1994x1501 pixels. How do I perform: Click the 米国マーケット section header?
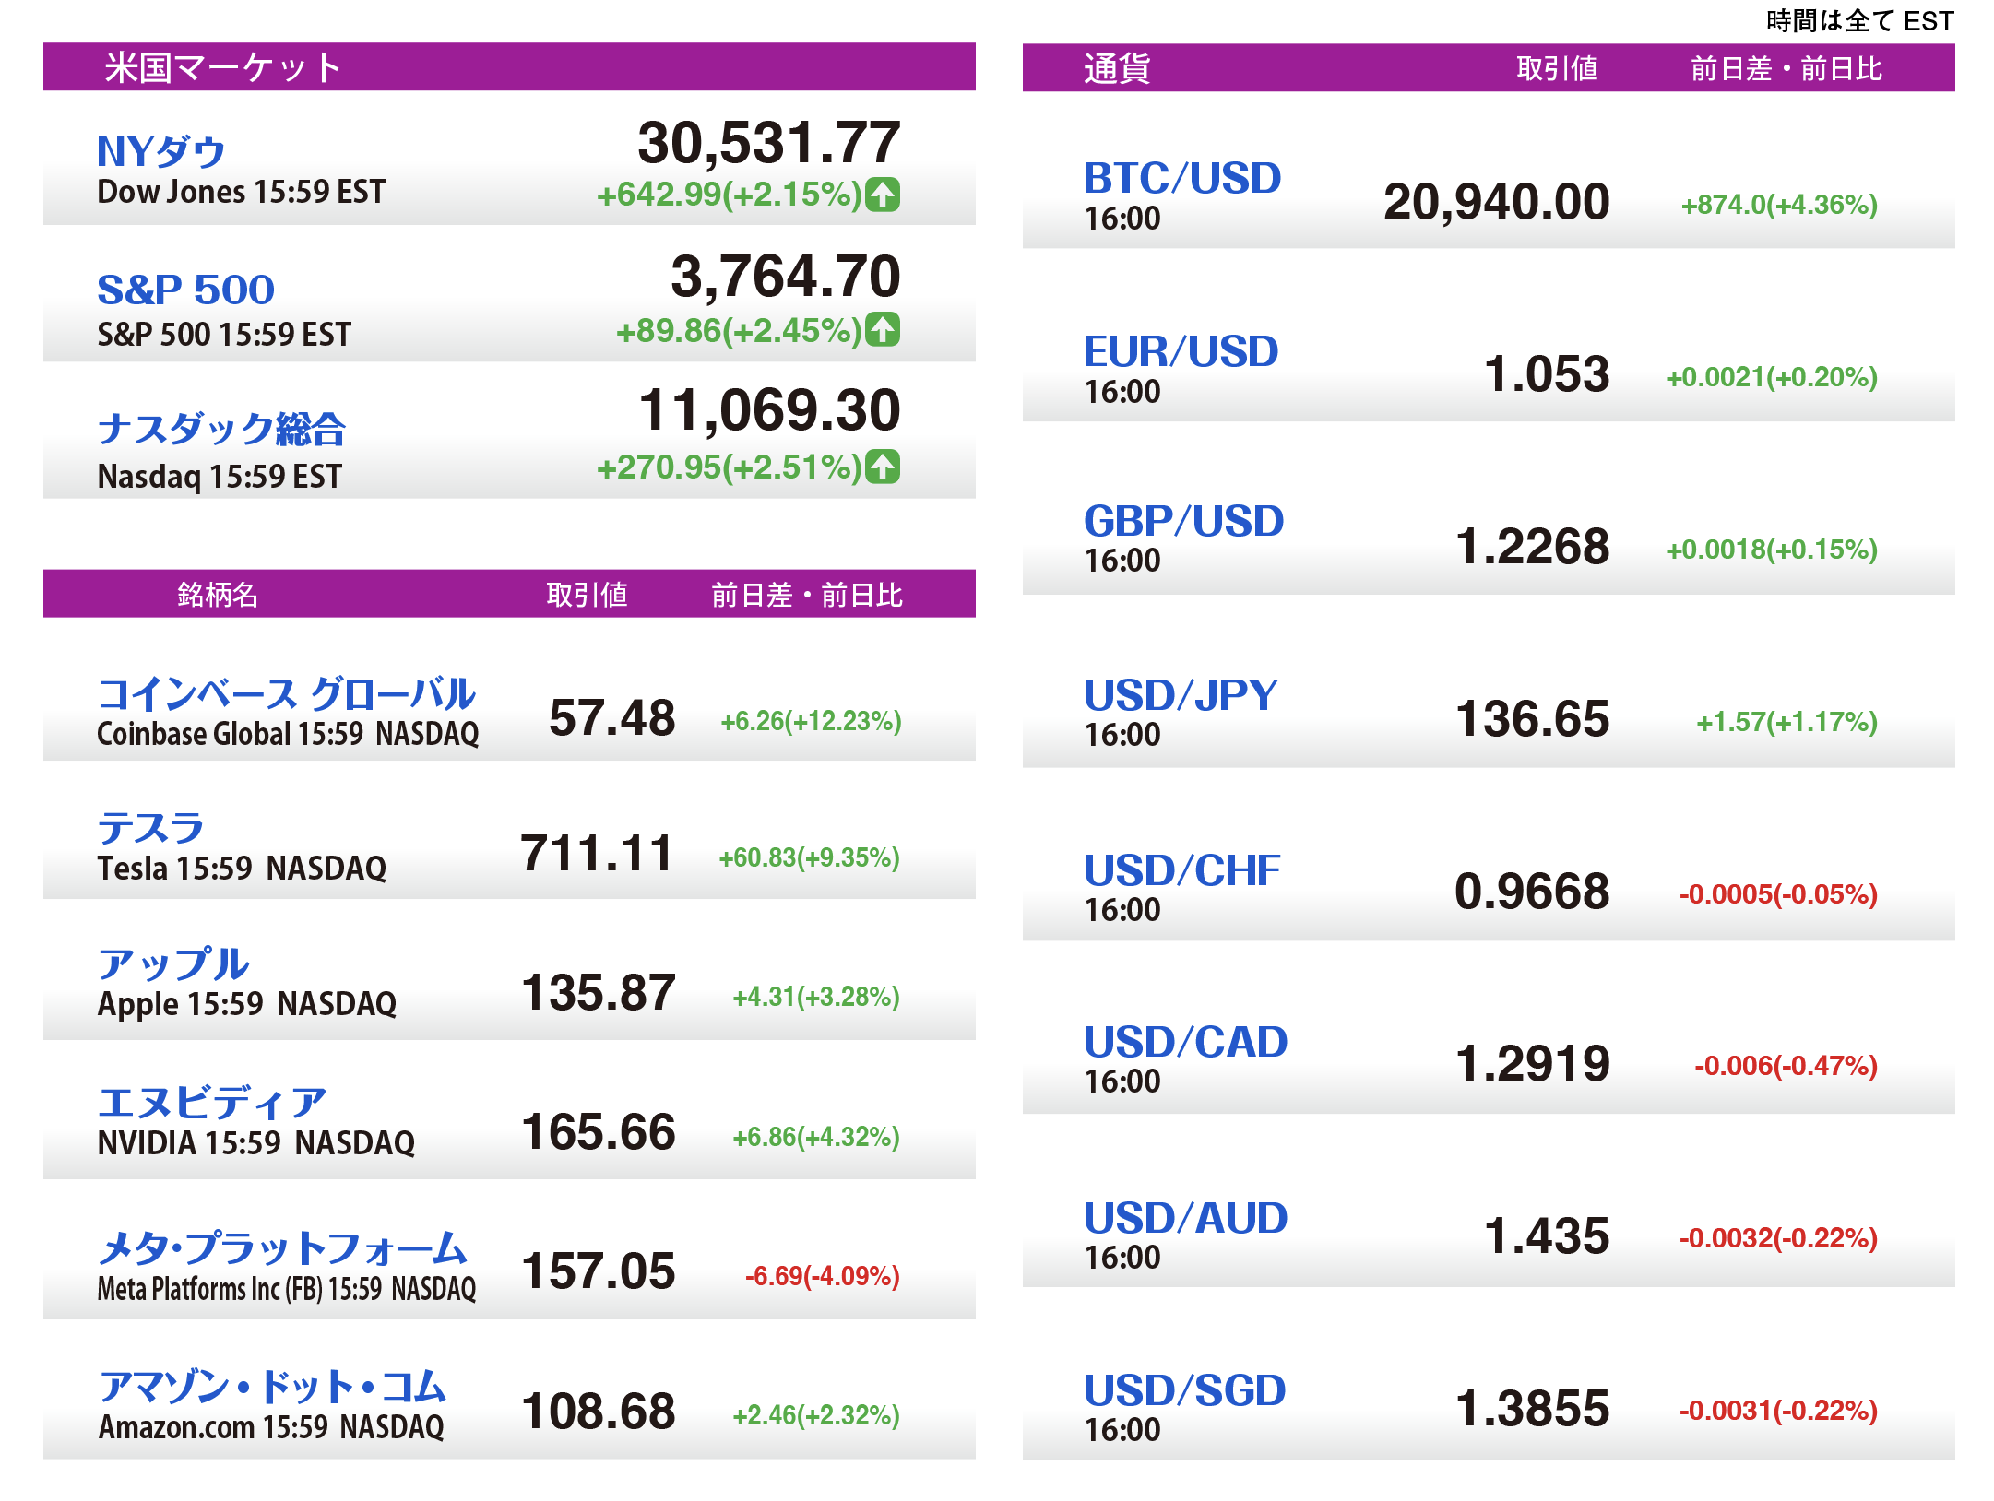pos(222,67)
